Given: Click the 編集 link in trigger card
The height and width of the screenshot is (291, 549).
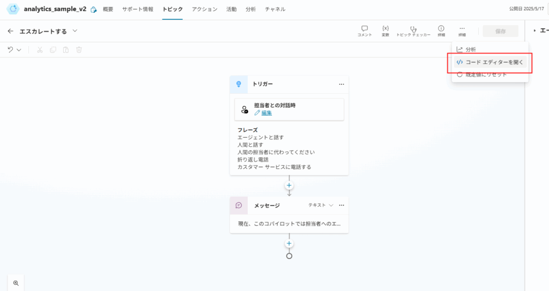Looking at the screenshot, I should [x=266, y=113].
